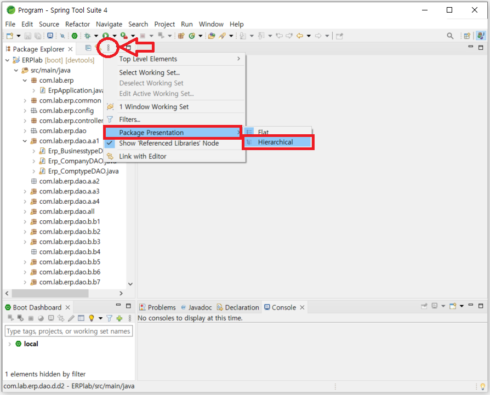Open the Window menu

coord(211,24)
